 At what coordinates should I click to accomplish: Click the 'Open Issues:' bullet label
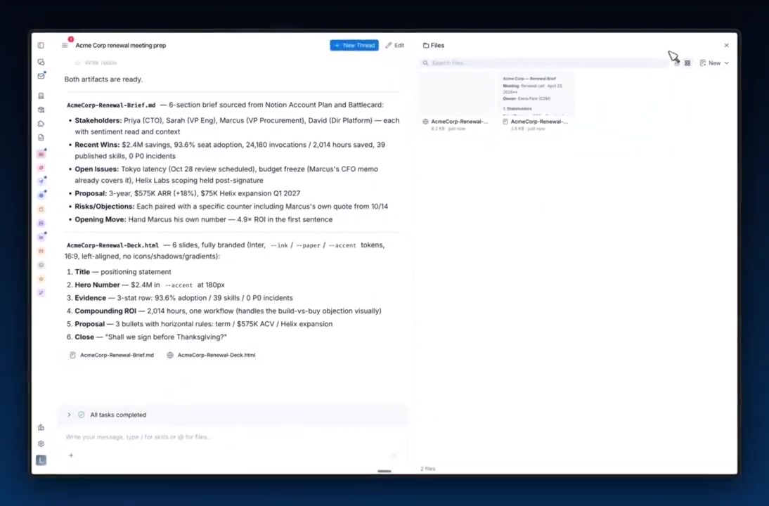tap(96, 169)
